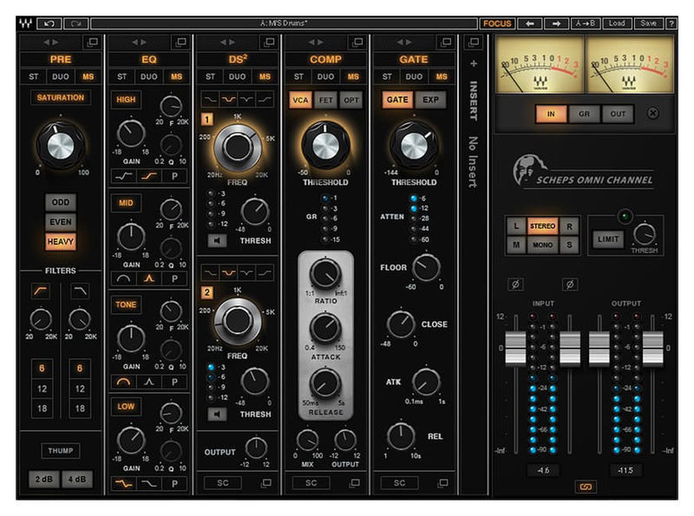Open GATE sidechain expand window icon
The image size is (694, 516).
click(x=443, y=483)
